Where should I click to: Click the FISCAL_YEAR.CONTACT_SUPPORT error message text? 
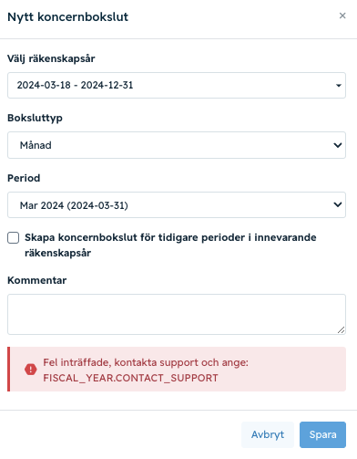coord(130,378)
